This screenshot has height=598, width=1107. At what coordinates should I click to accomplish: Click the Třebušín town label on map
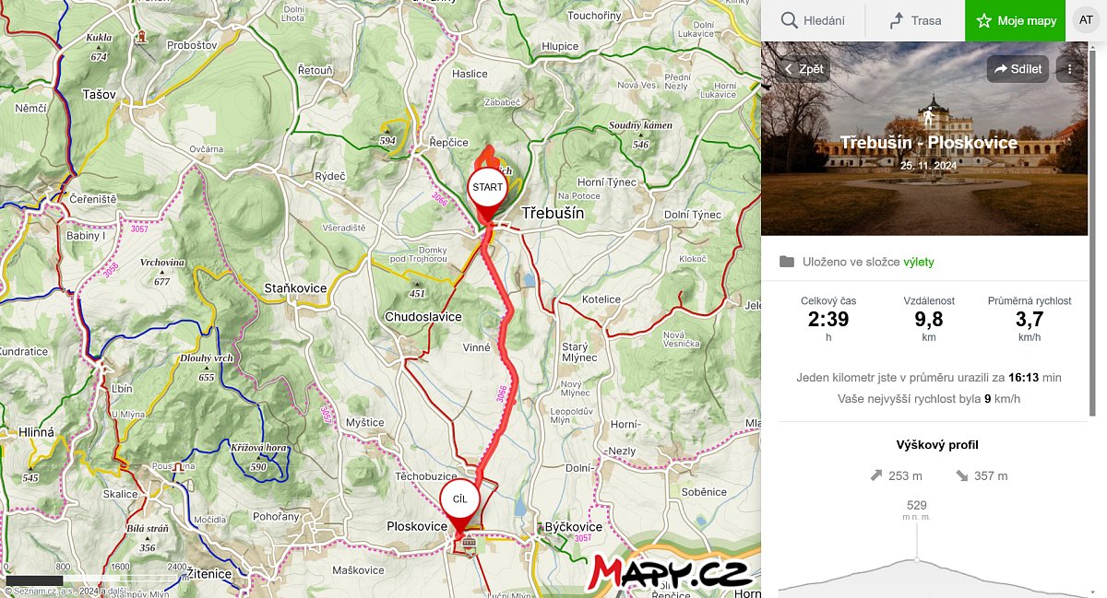pos(553,213)
